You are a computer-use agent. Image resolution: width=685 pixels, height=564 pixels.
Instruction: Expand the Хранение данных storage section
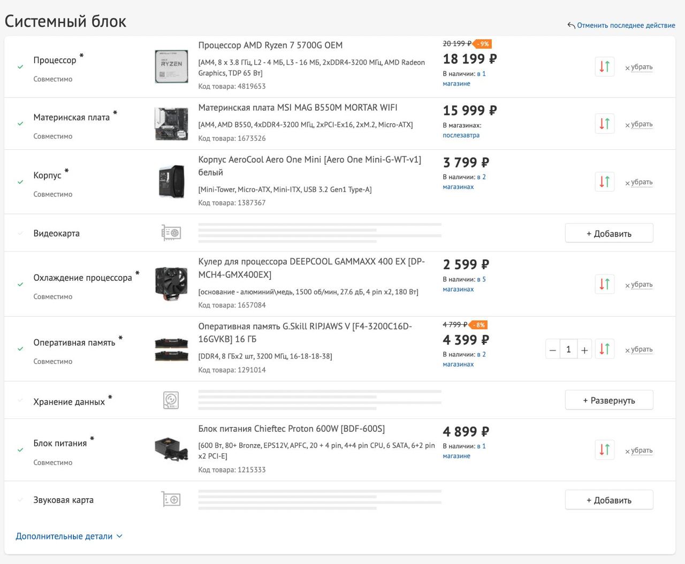(609, 400)
